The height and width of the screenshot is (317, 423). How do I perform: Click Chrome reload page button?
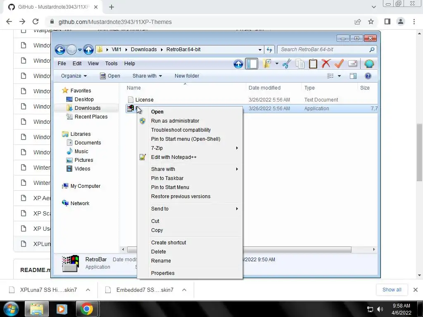[x=36, y=21]
